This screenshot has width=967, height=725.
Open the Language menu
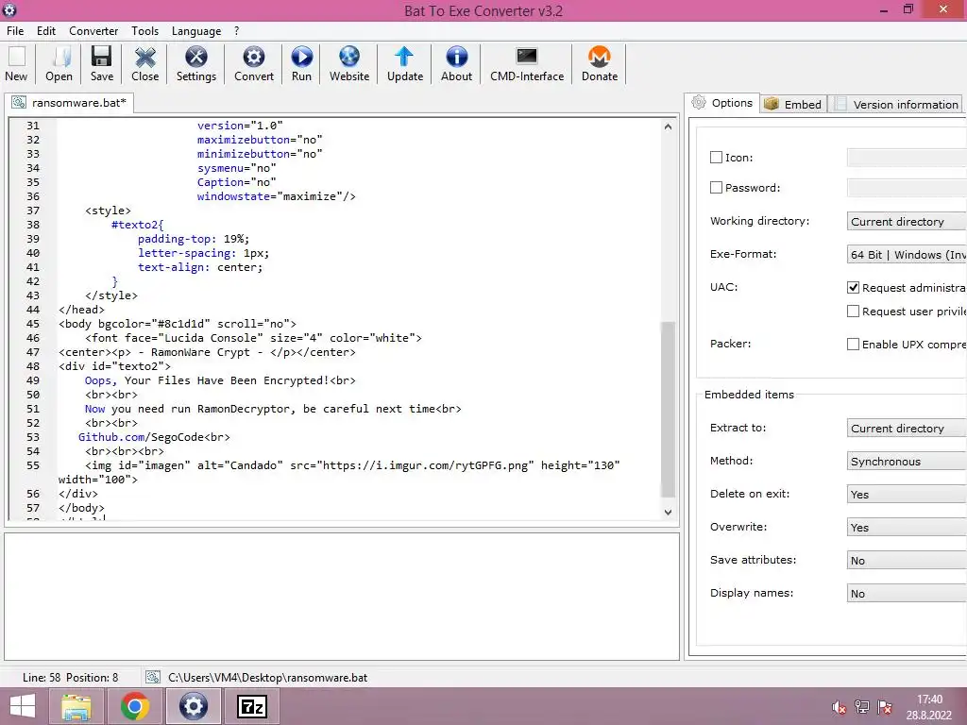coord(196,31)
